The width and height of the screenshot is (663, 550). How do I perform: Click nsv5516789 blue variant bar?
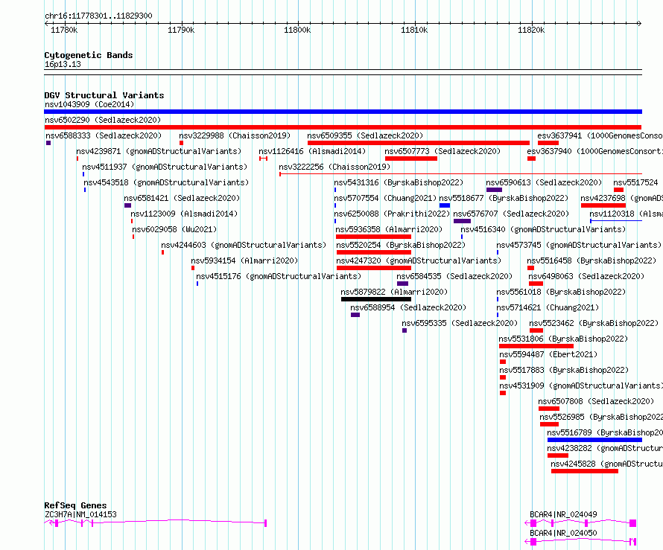(x=594, y=440)
